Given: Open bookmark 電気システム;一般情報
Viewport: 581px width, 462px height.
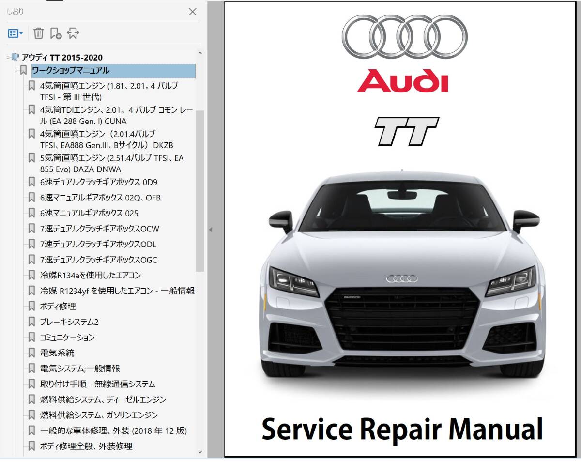Looking at the screenshot, I should (x=80, y=369).
